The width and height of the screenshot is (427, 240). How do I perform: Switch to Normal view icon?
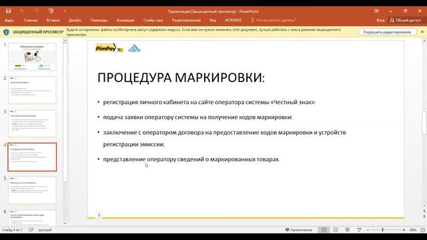point(324,230)
